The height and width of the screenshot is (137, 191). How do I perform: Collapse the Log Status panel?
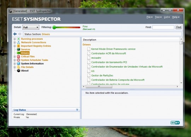pyautogui.click(x=77, y=110)
